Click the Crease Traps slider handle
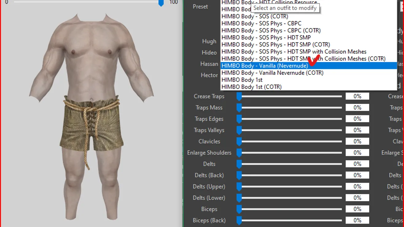Viewport: 404px width, 227px height. (x=239, y=97)
